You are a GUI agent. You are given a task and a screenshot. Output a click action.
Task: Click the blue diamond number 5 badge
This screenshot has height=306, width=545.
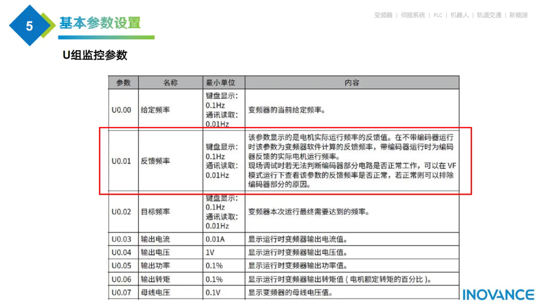click(29, 26)
